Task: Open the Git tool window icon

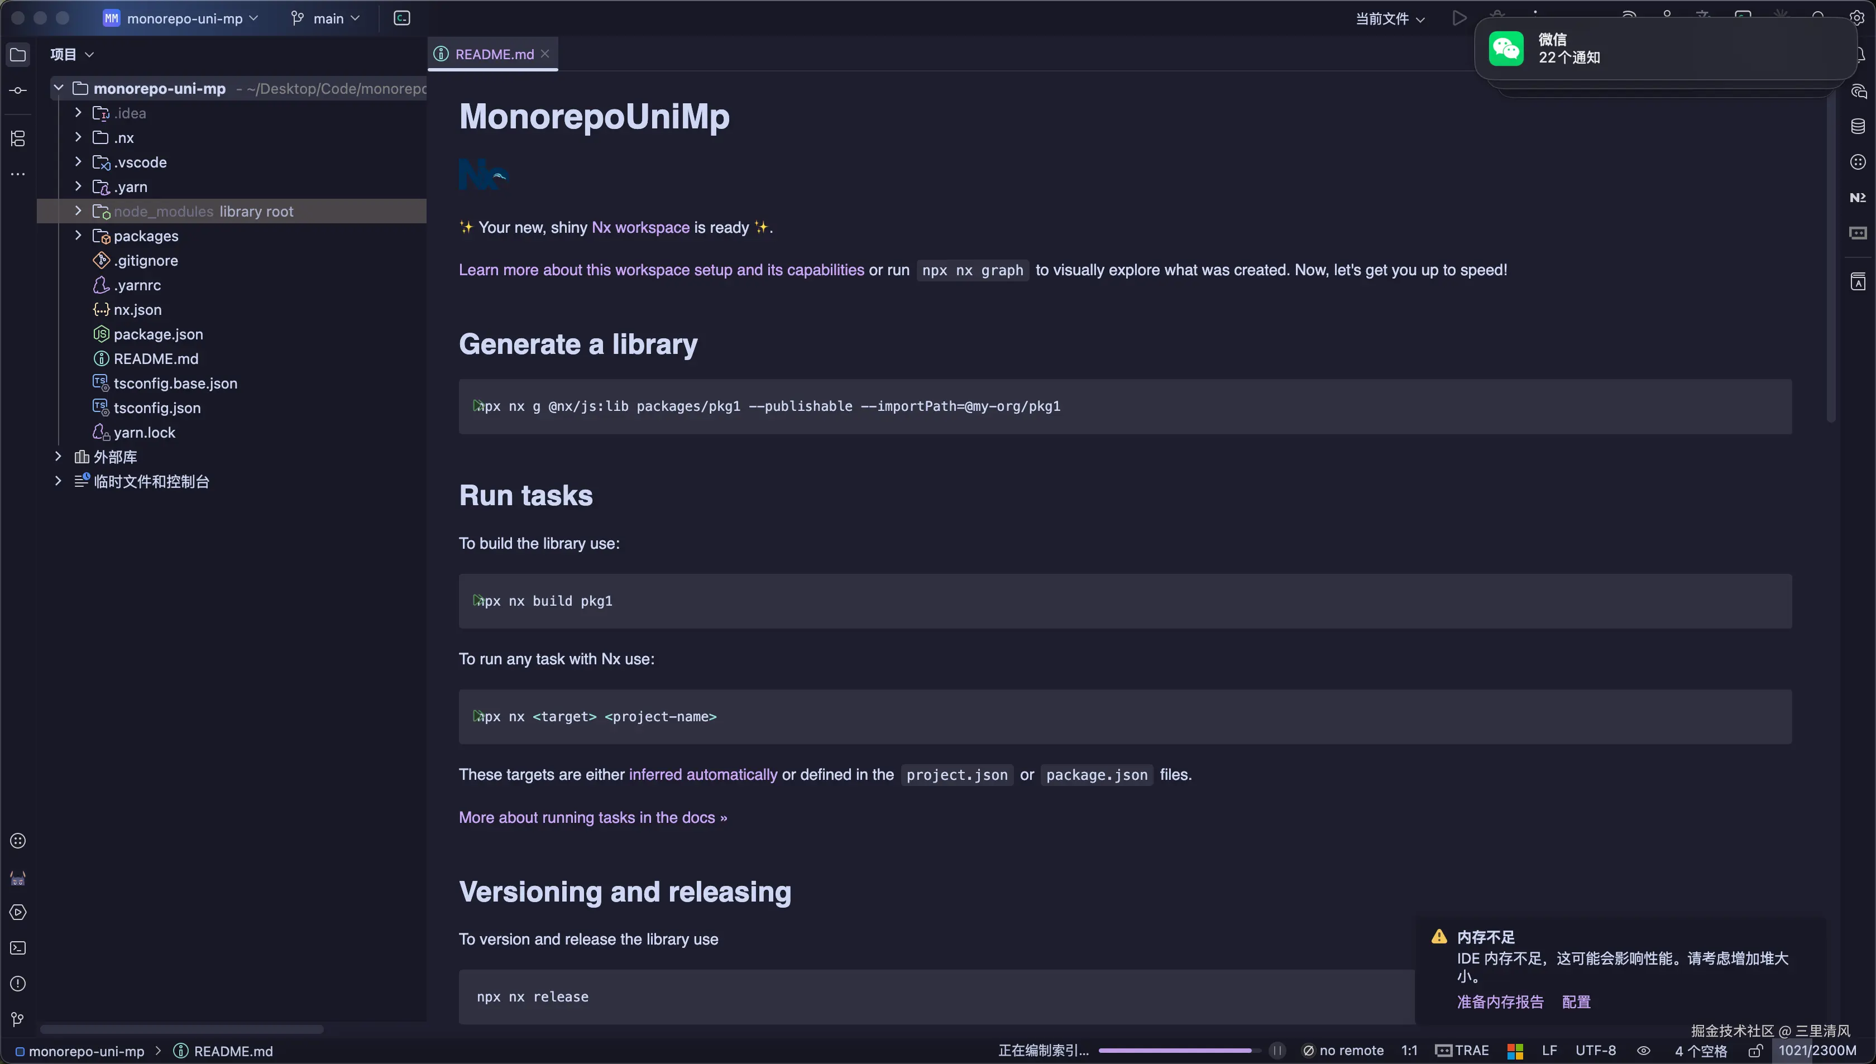Action: click(18, 1019)
